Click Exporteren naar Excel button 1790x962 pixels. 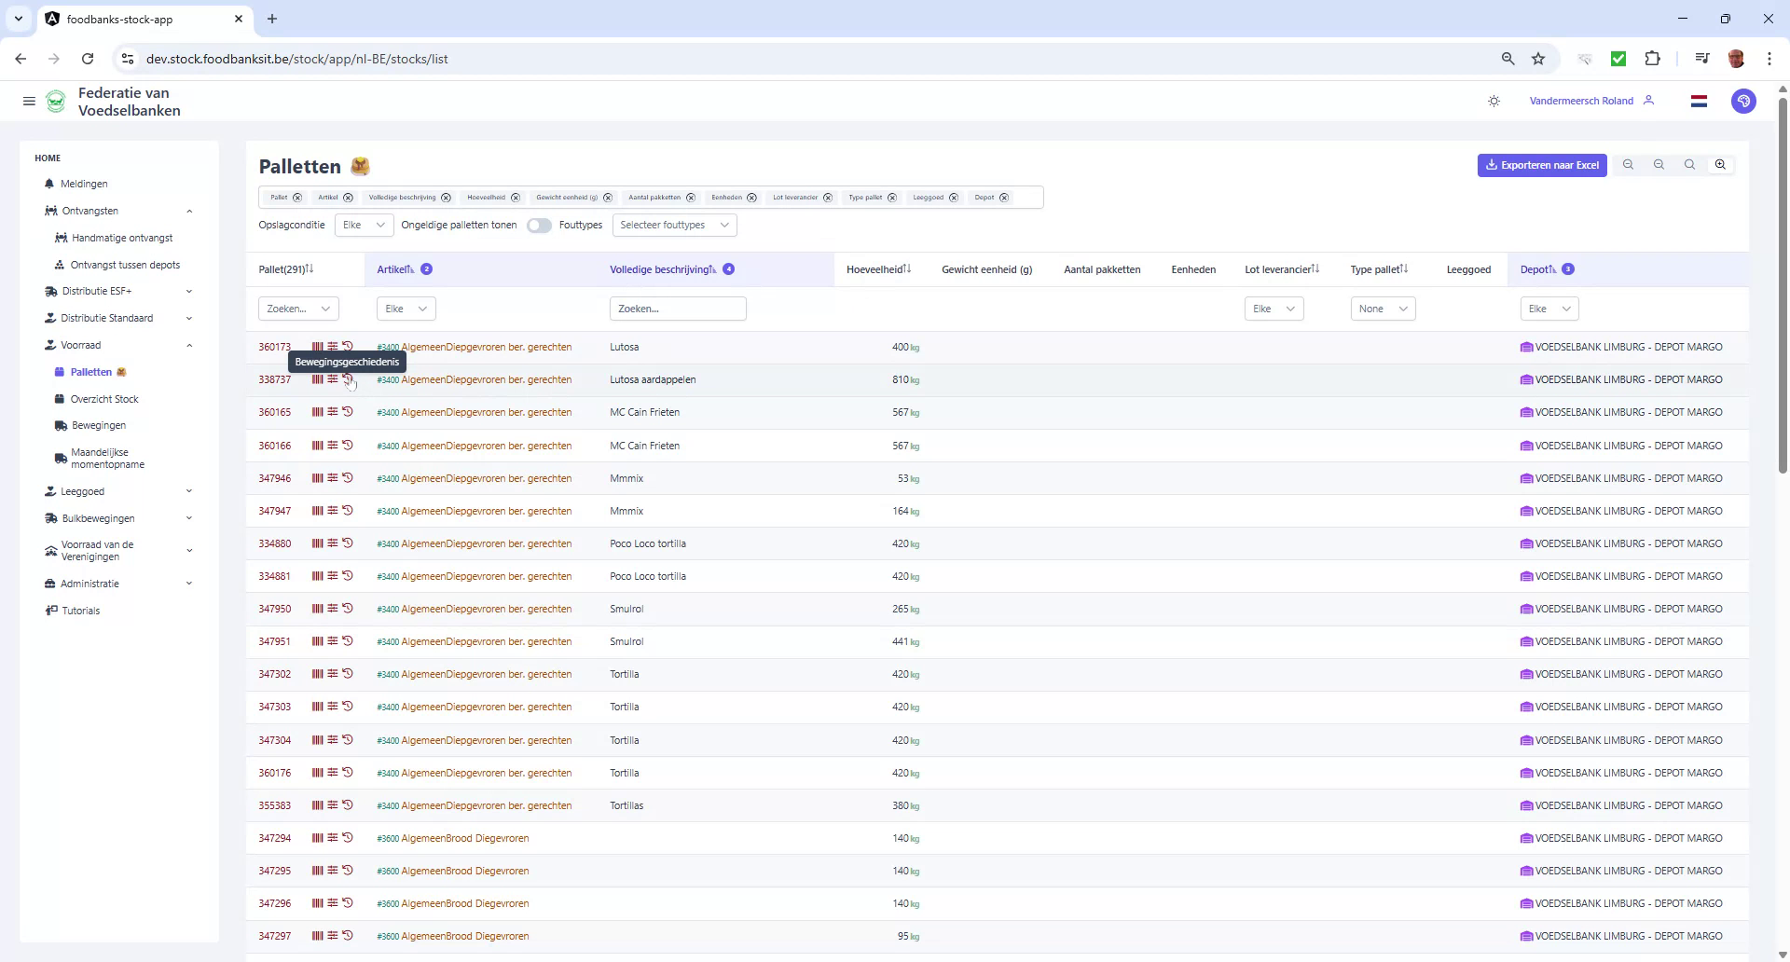click(x=1542, y=165)
